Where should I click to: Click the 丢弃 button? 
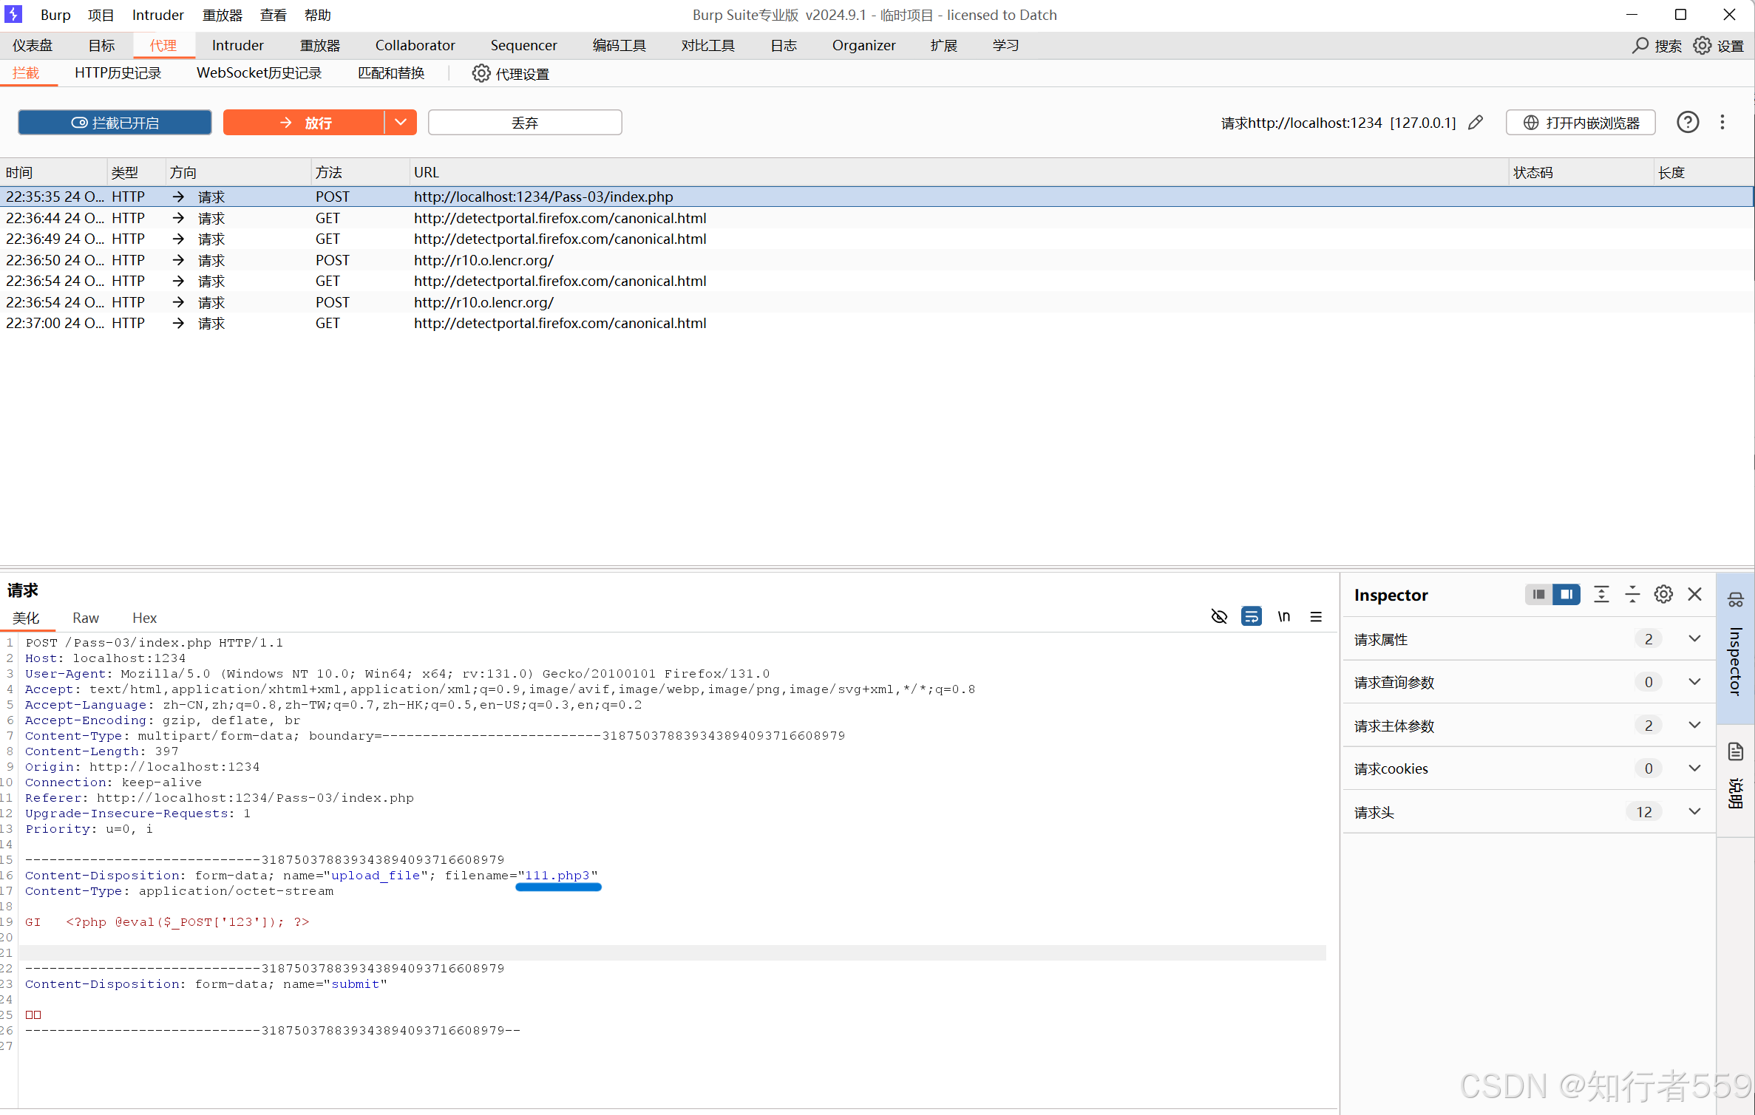(525, 123)
